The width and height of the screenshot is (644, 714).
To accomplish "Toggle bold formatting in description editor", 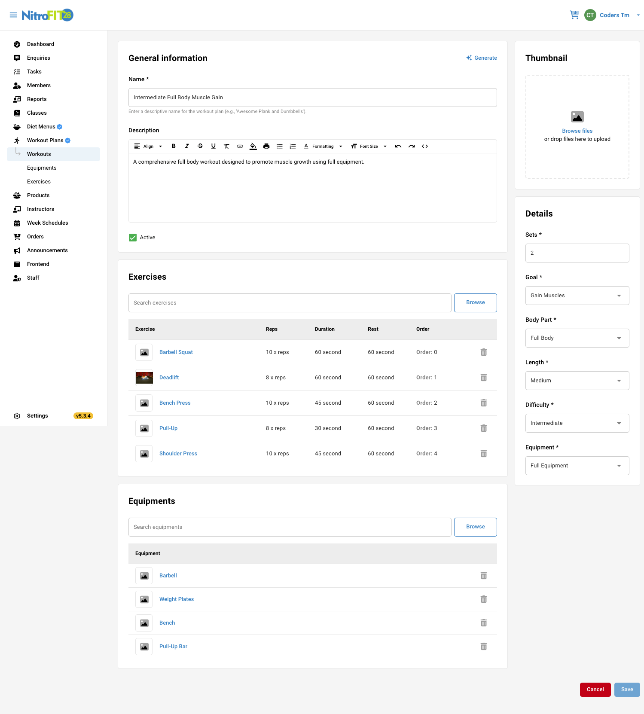I will (174, 146).
